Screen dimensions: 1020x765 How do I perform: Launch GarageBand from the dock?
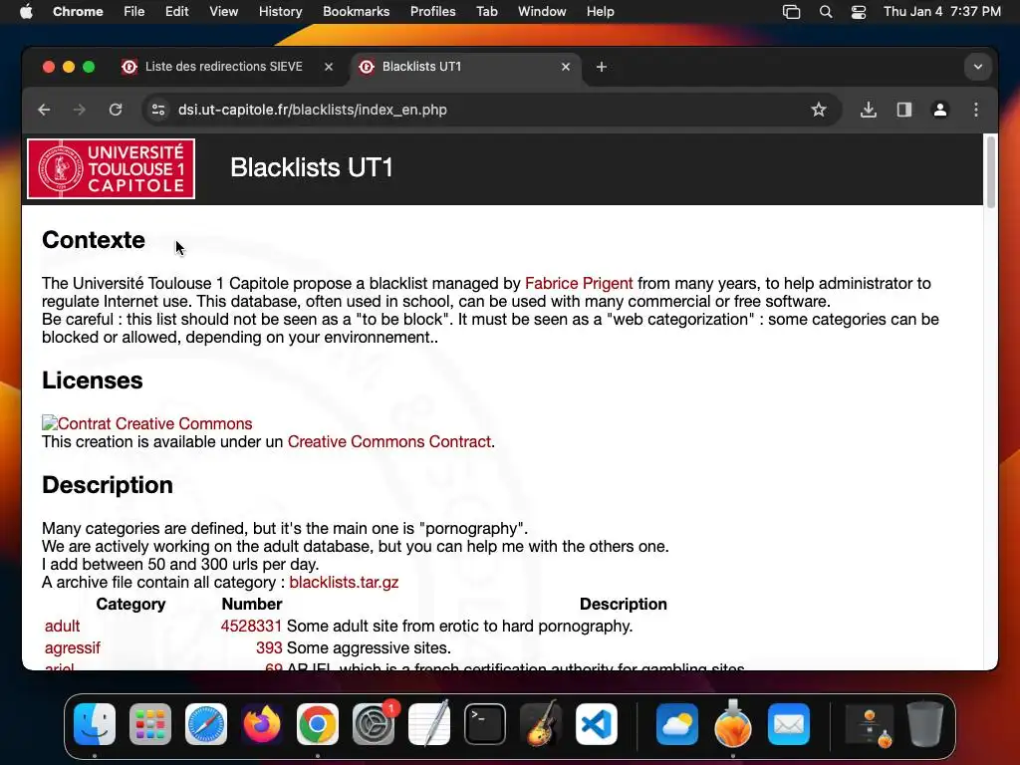541,724
